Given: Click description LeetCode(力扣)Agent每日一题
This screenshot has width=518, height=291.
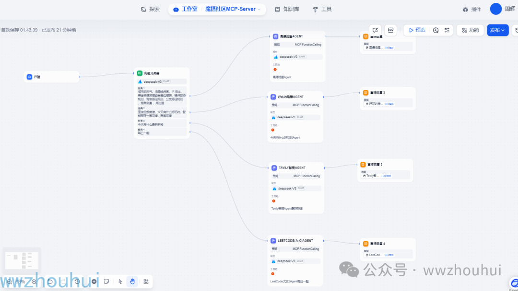Looking at the screenshot, I should pyautogui.click(x=289, y=282).
